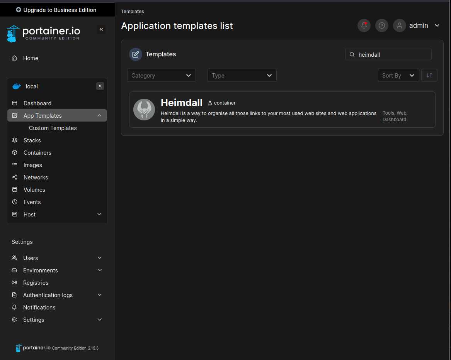Open the Category dropdown
451x360 pixels.
[x=162, y=75]
